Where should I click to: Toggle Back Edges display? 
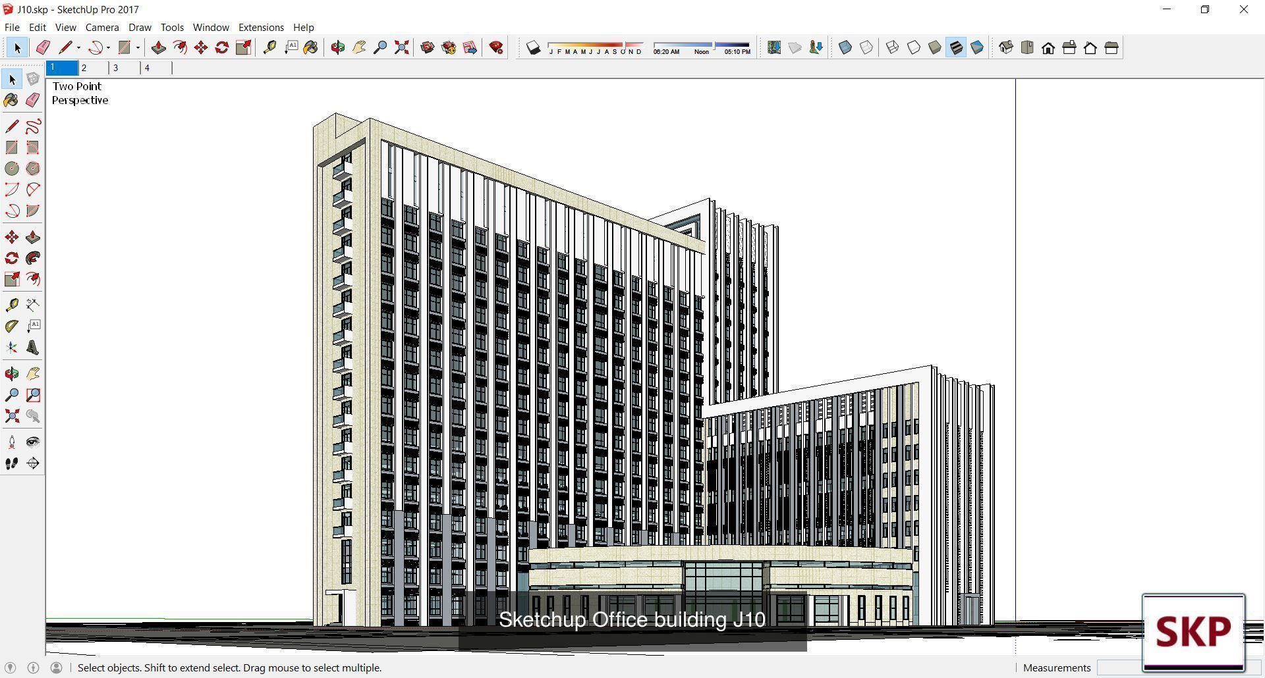(866, 47)
